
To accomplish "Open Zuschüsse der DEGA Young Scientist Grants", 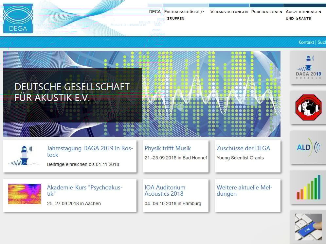I will pyautogui.click(x=244, y=148).
